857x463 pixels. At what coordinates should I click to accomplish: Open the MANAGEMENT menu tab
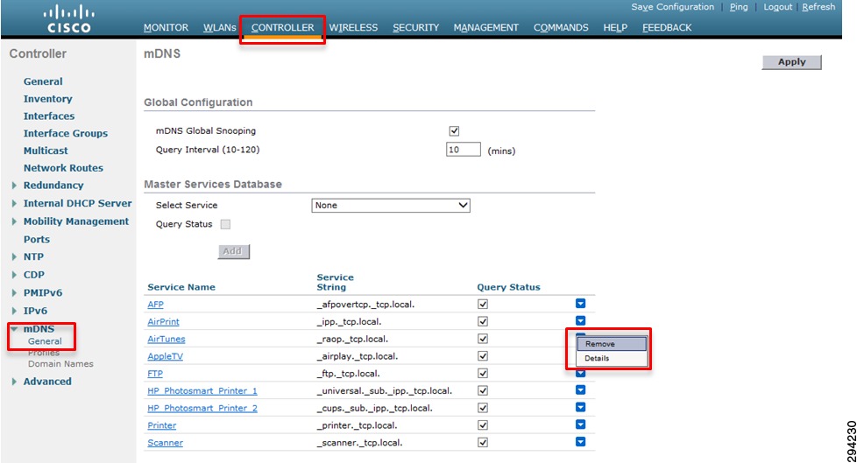(x=485, y=27)
